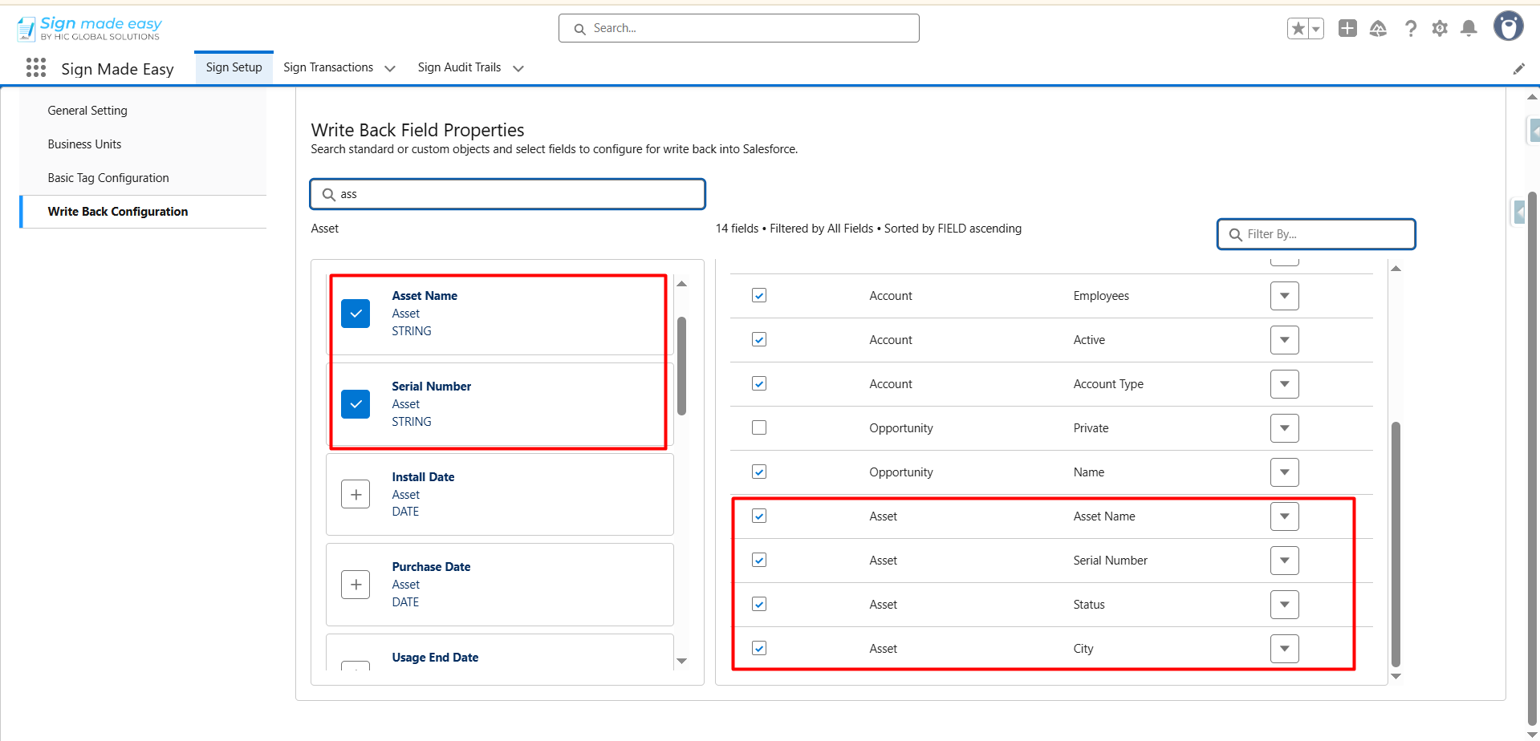Go to Business Units settings
The width and height of the screenshot is (1540, 741).
84,144
